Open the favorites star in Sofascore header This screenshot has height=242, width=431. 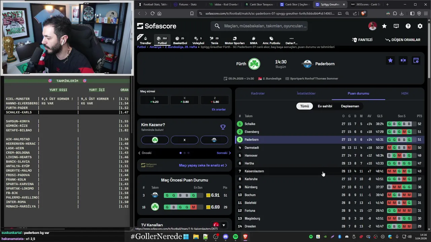384,26
